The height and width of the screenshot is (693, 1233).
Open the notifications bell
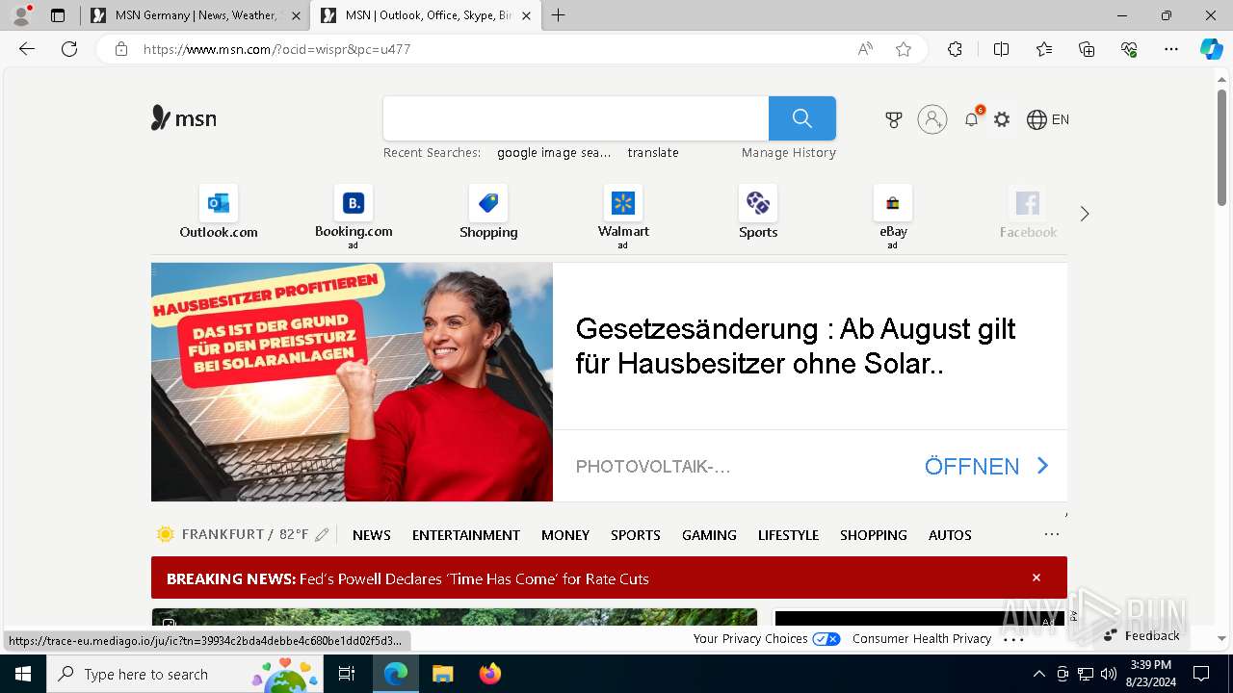tap(972, 119)
